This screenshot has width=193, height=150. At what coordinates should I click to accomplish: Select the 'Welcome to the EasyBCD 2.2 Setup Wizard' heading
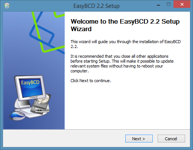[x=125, y=25]
